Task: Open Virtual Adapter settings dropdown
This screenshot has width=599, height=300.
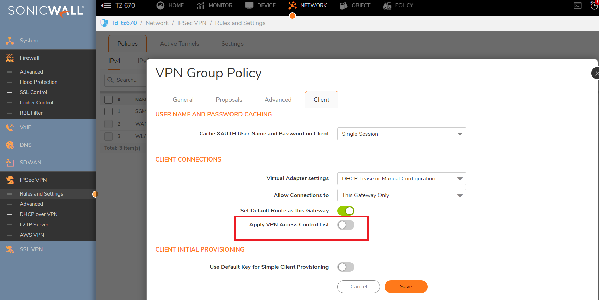Action: point(402,179)
